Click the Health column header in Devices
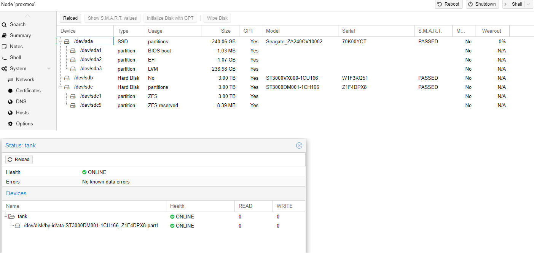The width and height of the screenshot is (534, 253). [200, 206]
